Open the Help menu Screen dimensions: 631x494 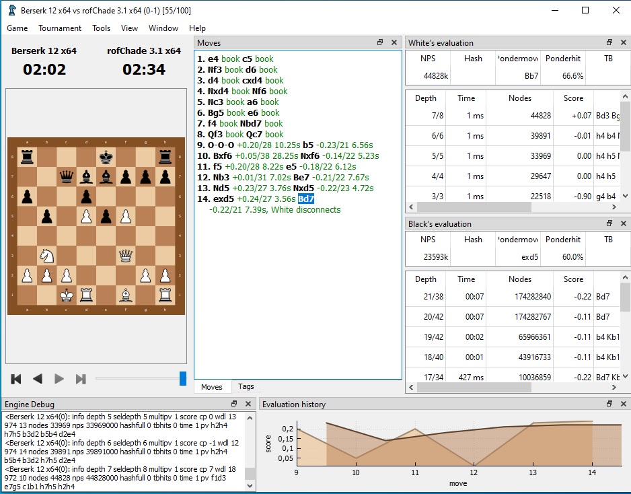(197, 28)
